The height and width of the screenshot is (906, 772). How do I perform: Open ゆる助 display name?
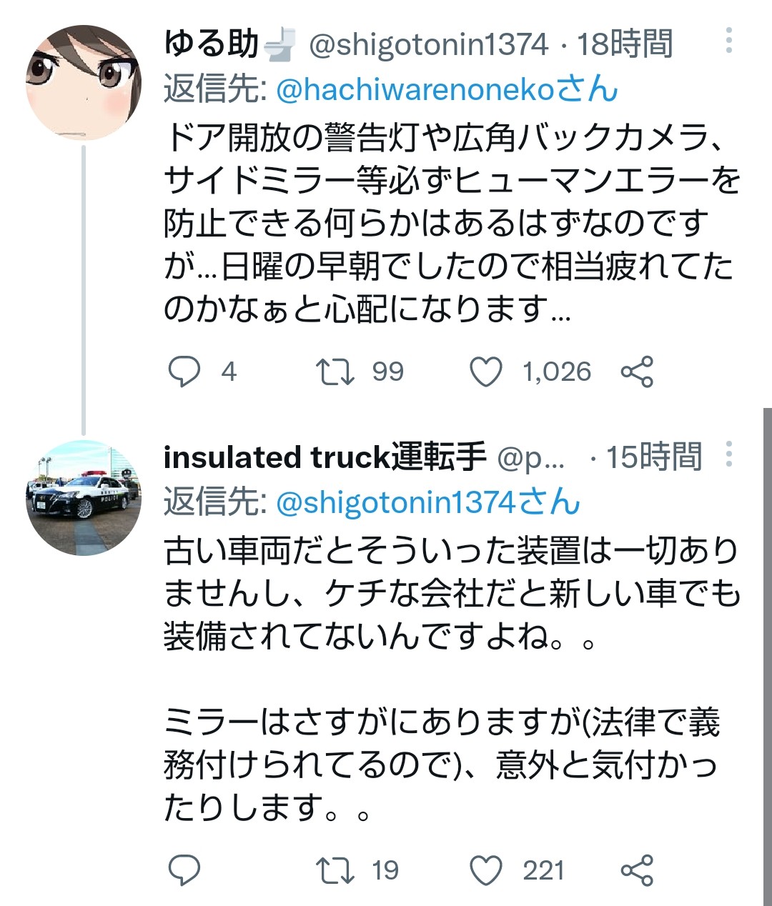point(211,44)
